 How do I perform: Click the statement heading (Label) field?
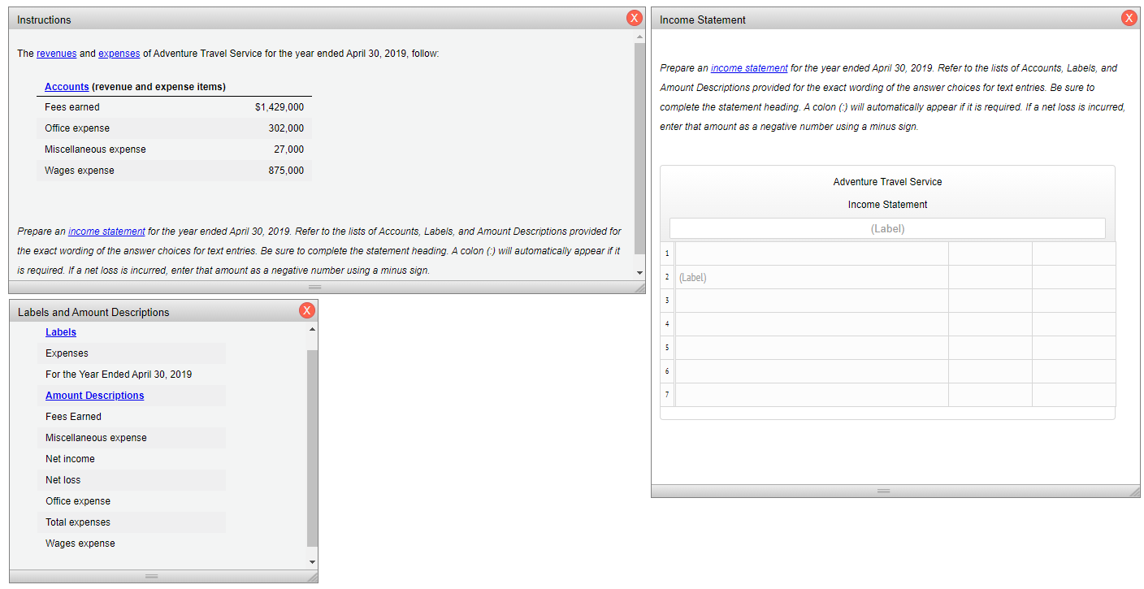tap(887, 228)
